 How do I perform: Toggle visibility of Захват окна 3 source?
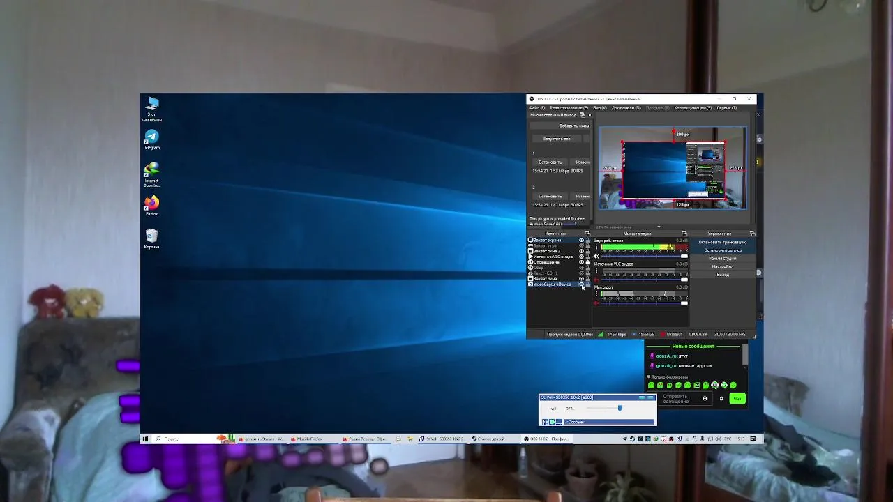[x=581, y=251]
